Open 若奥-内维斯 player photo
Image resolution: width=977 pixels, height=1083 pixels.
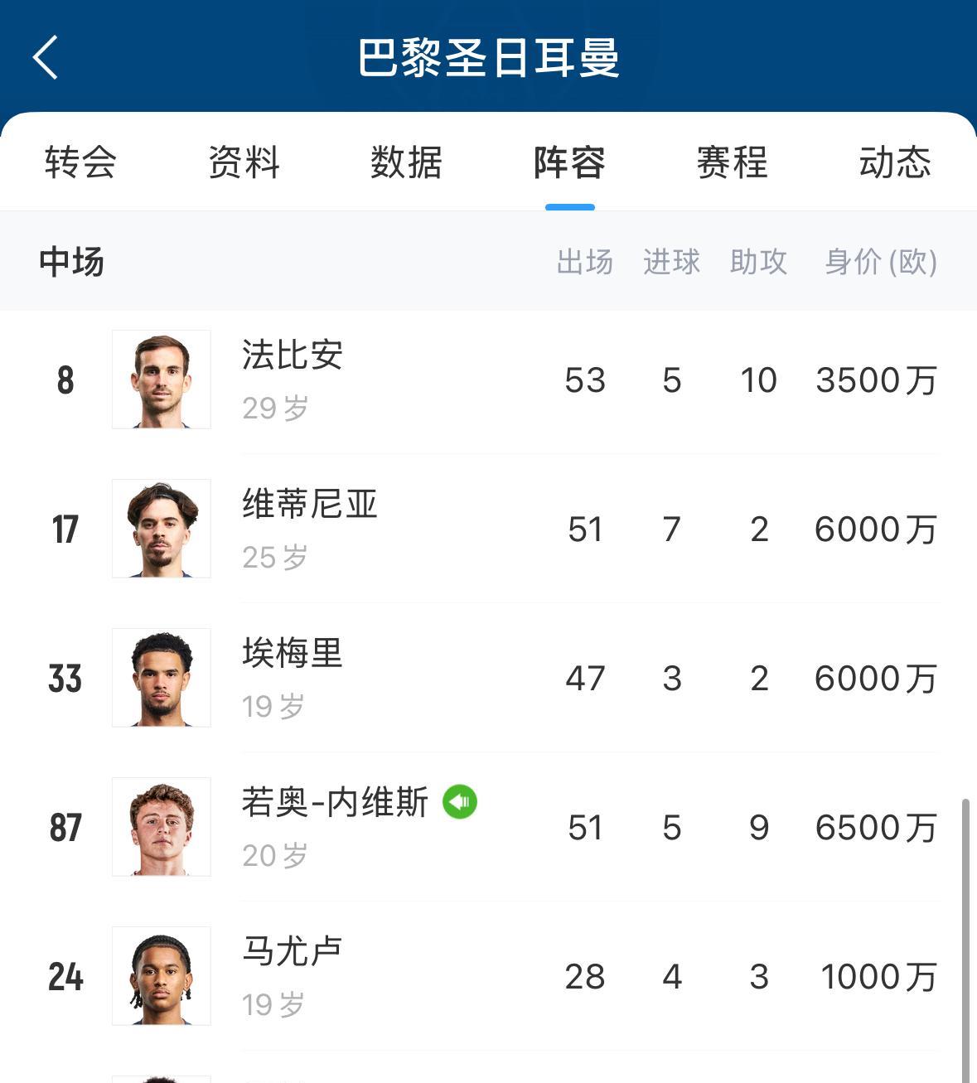(x=162, y=827)
